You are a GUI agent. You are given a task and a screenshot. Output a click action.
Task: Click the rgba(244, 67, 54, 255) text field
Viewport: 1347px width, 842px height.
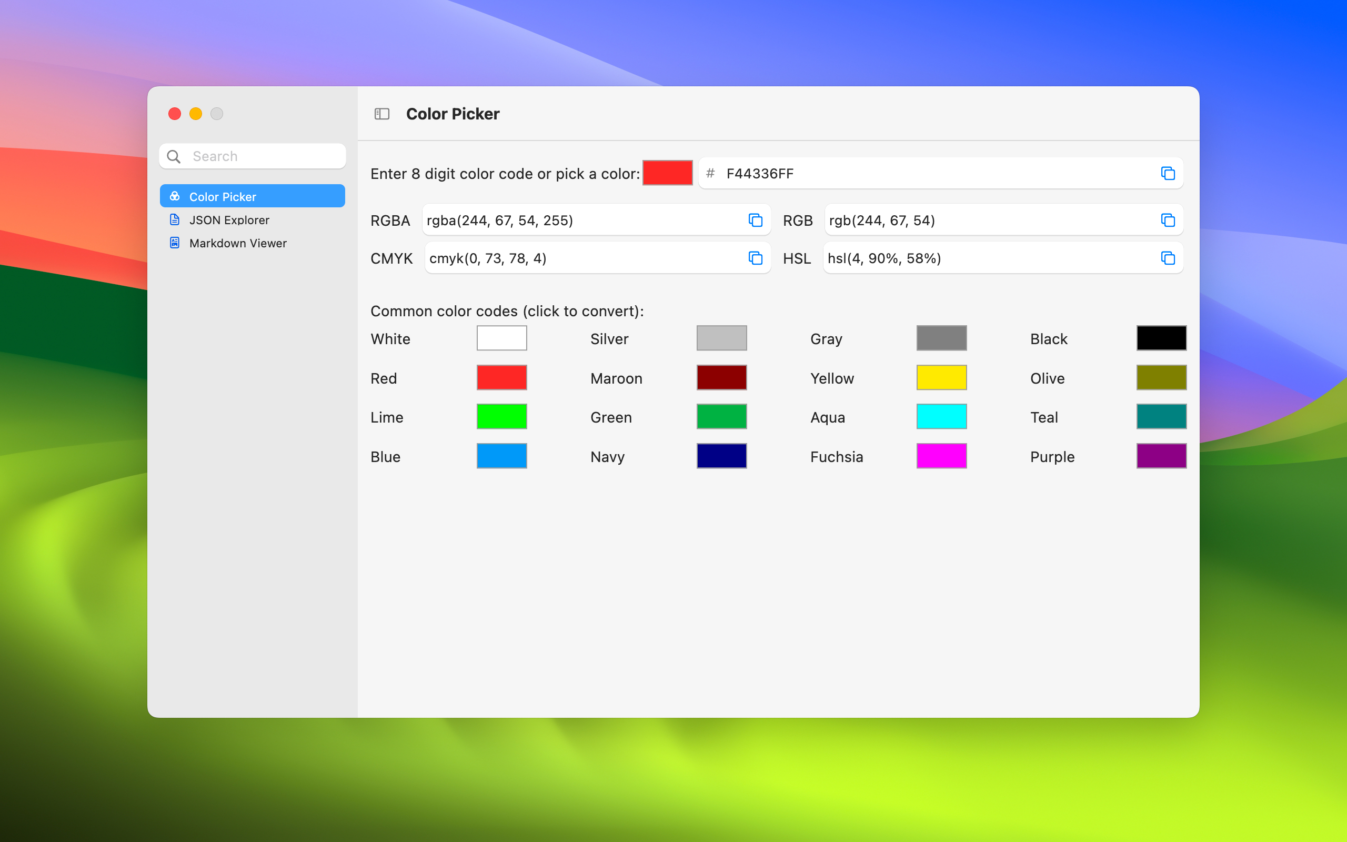[596, 220]
